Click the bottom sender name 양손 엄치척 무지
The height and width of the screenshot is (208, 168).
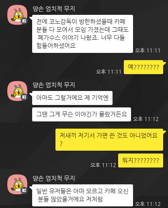[x=54, y=178]
